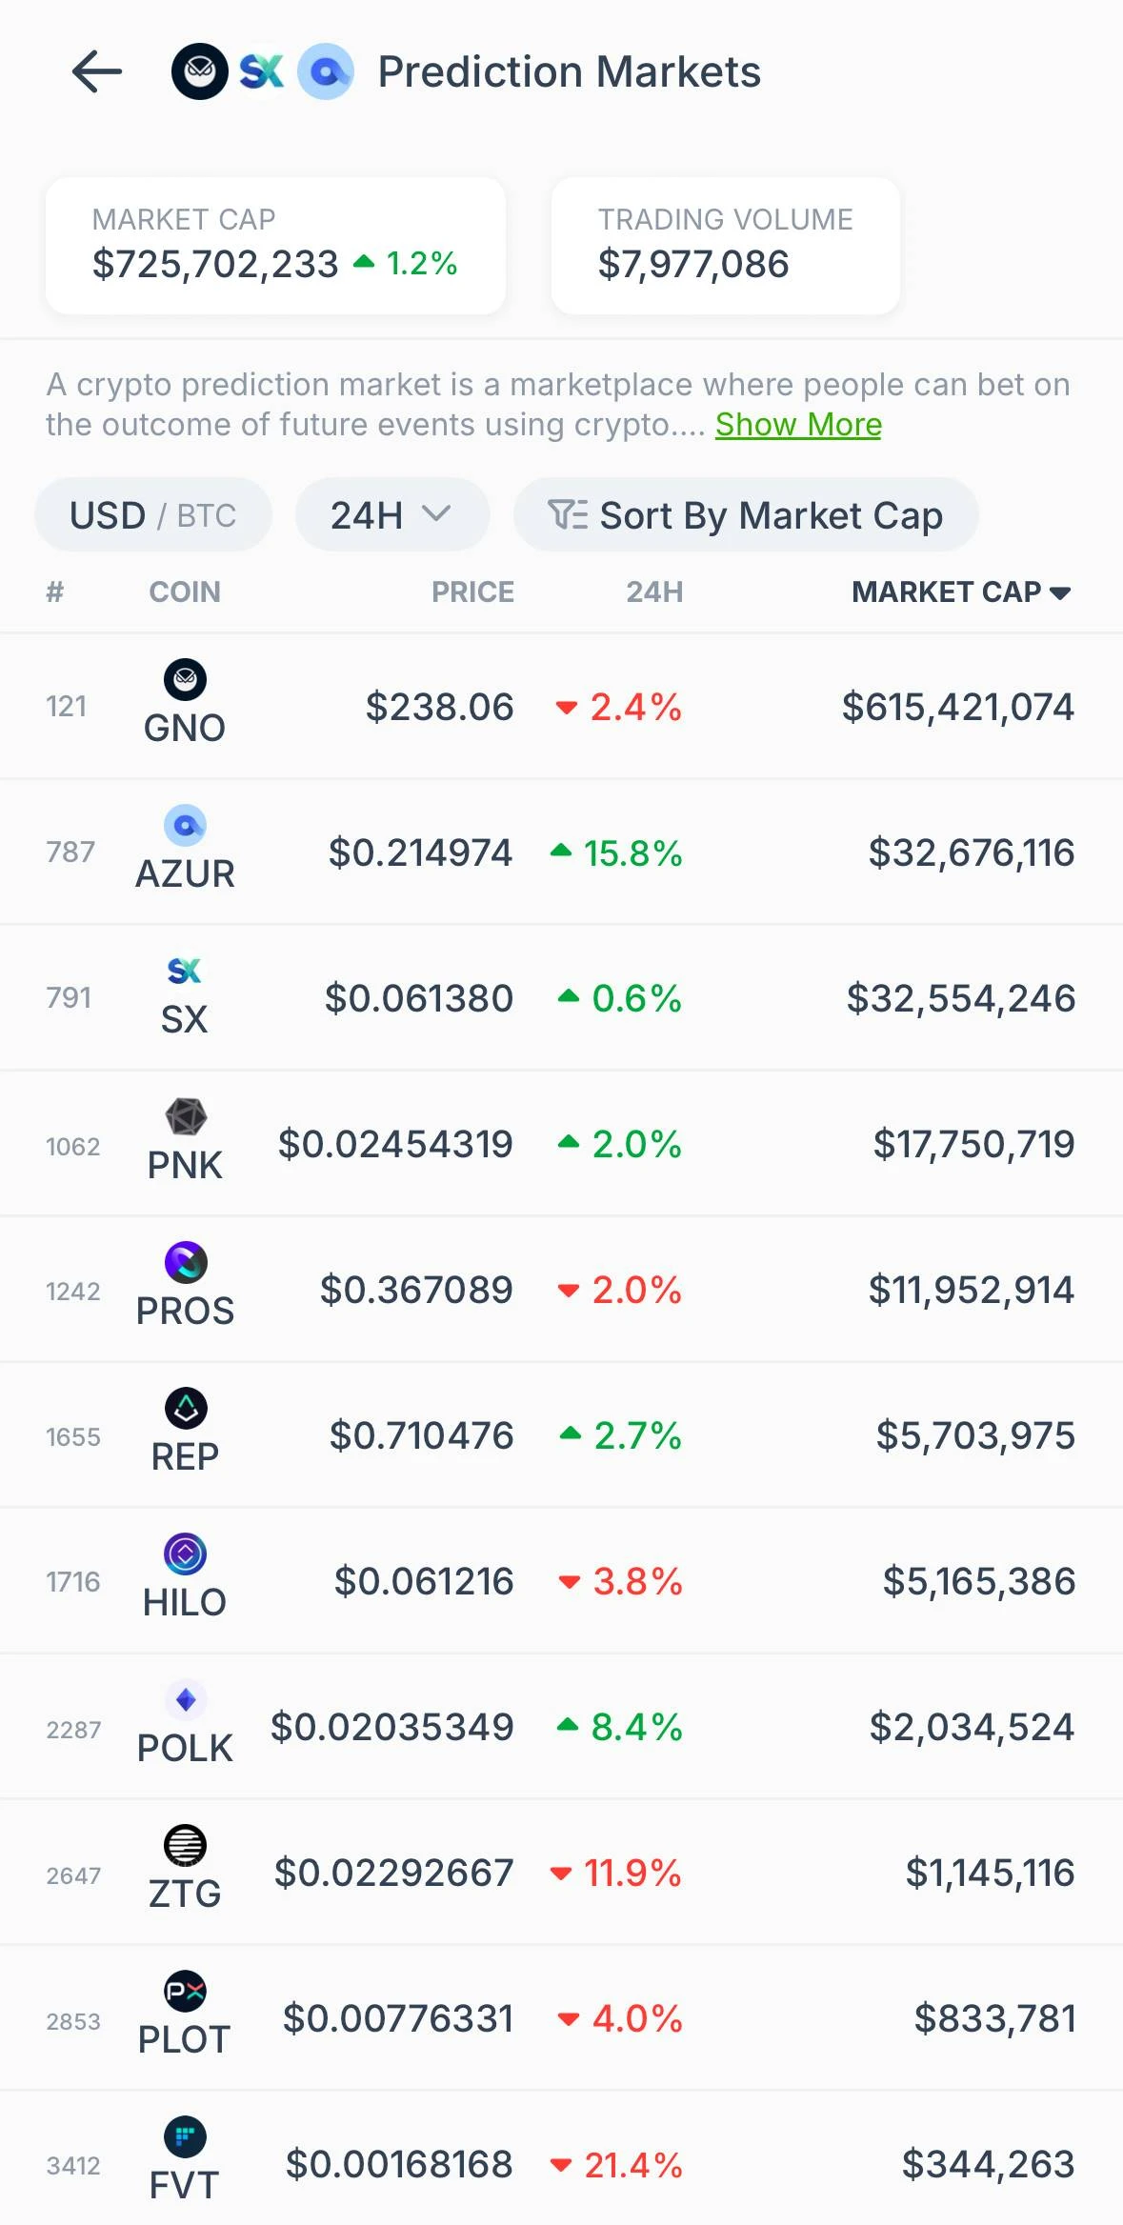Click the GNO coin icon in the list
Viewport: 1123px width, 2225px height.
pyautogui.click(x=185, y=679)
